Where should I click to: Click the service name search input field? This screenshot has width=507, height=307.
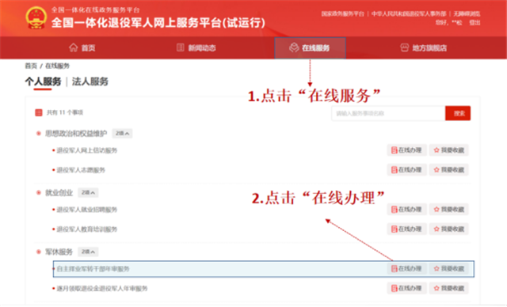[388, 113]
